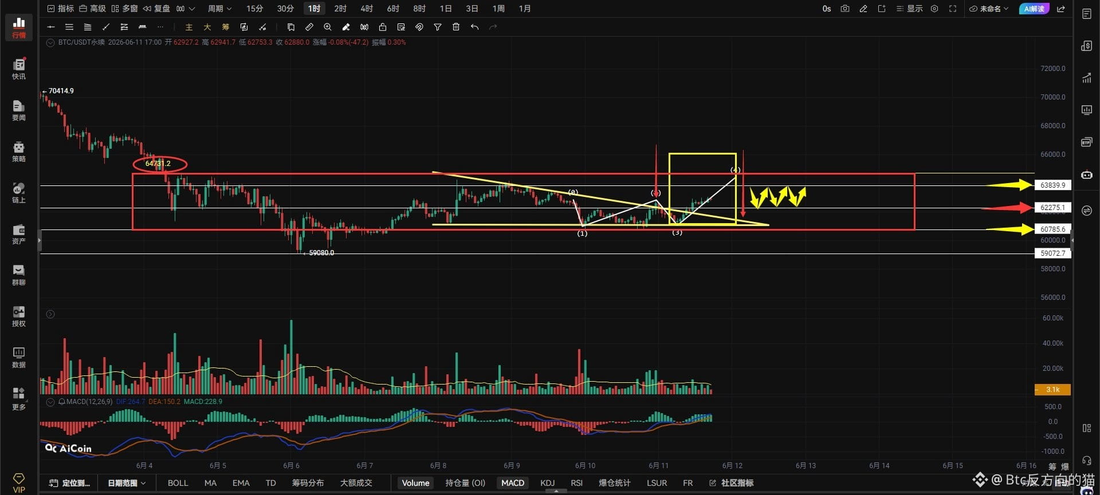Enter fullscreen chart mode
The height and width of the screenshot is (495, 1100).
[953, 9]
